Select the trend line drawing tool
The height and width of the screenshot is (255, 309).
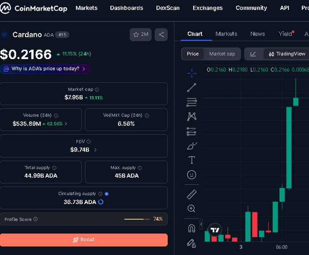(192, 88)
